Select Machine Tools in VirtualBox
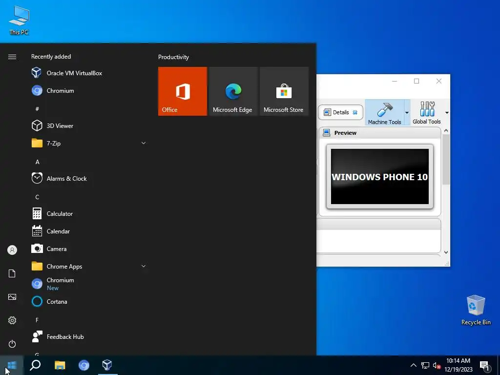 [385, 113]
